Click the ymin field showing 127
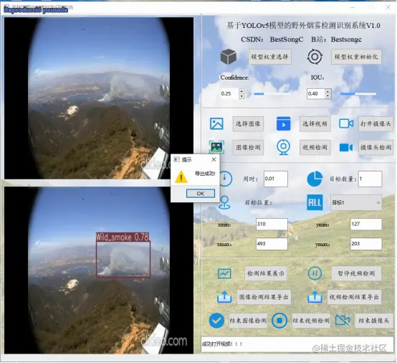This screenshot has height=363, width=397. 366,224
